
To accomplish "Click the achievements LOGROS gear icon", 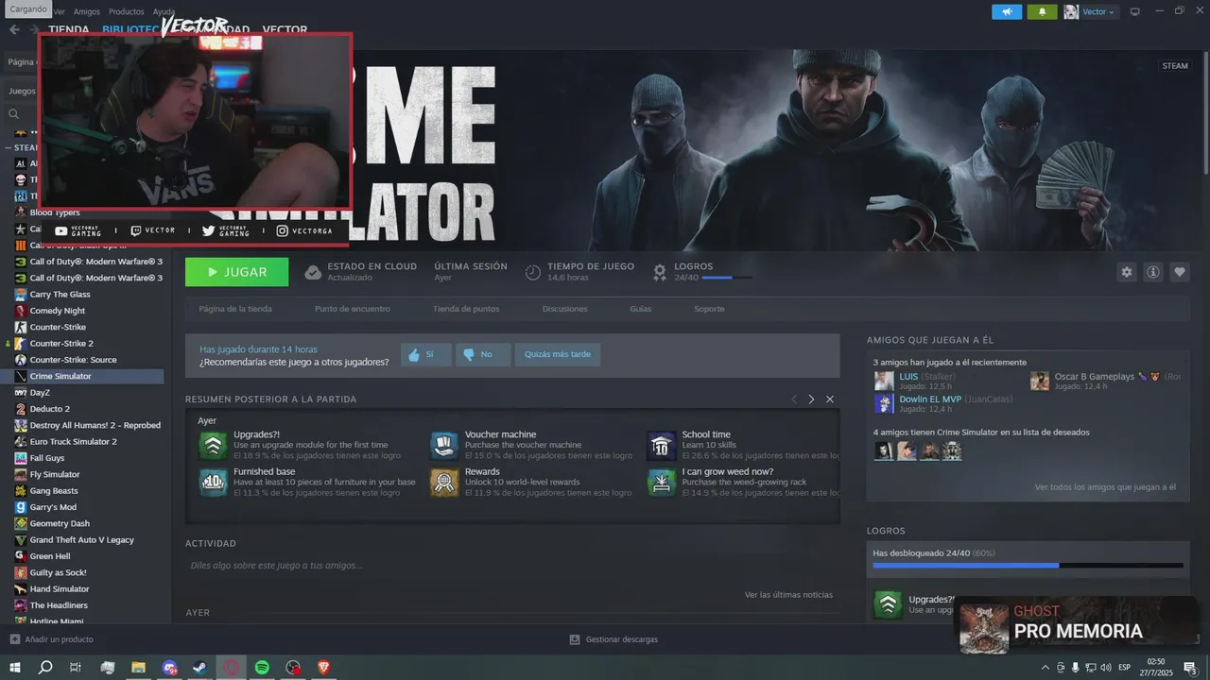I will click(x=660, y=272).
